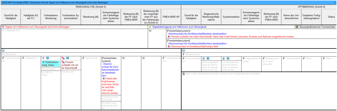This screenshot has width=337, height=111.
Task: Click the 'Reaktionszeit' field
Action: point(71,72)
